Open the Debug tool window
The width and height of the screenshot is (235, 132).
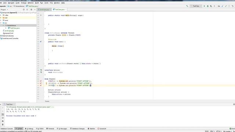[x=29, y=129]
